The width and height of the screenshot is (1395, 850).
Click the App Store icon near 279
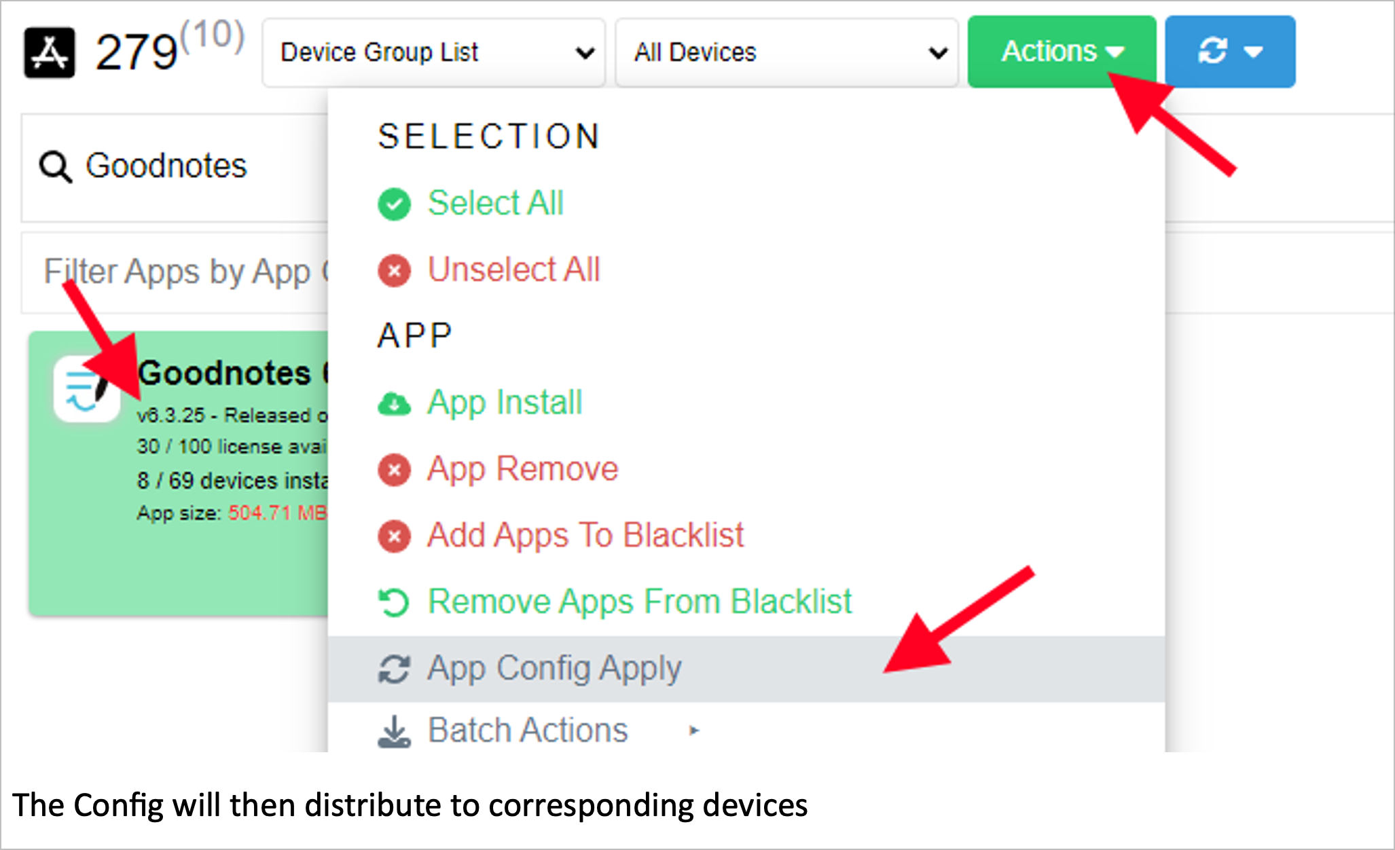pyautogui.click(x=50, y=52)
